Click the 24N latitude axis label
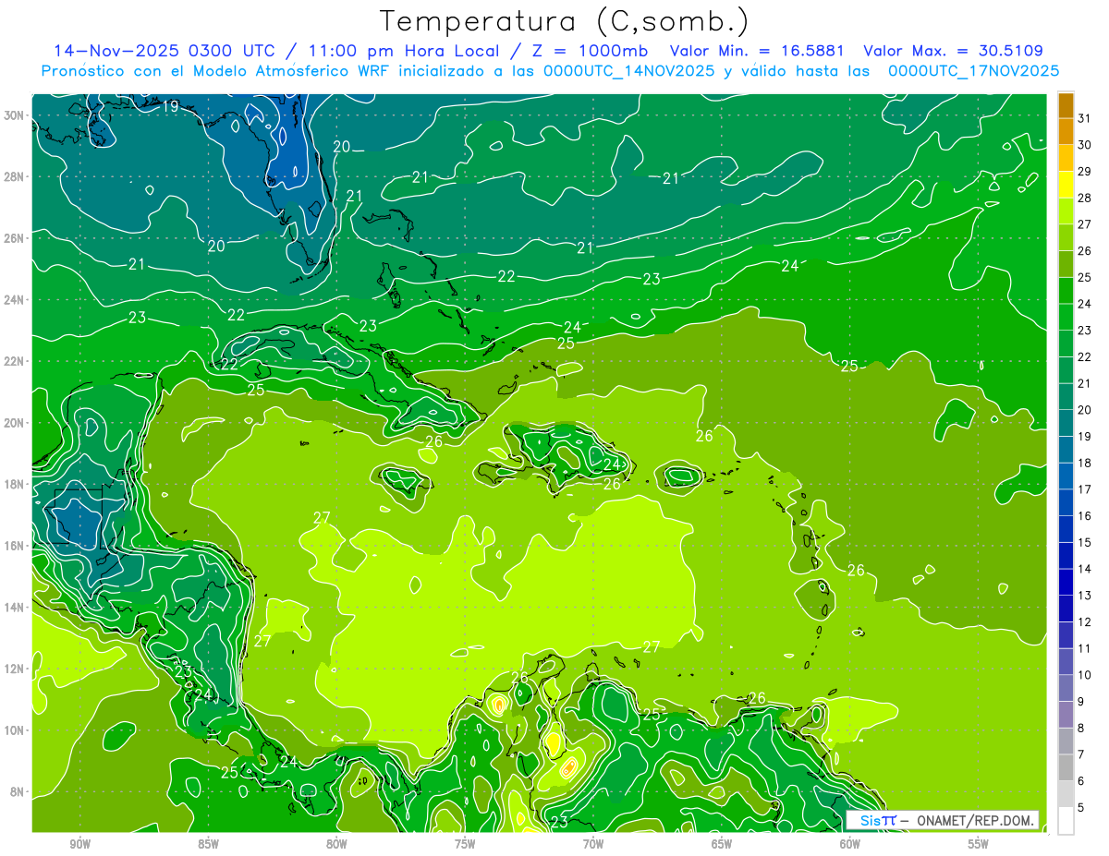 [16, 299]
